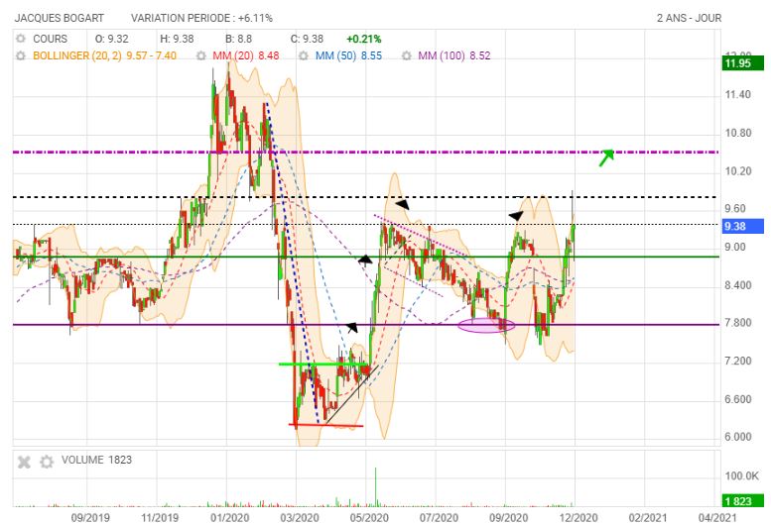
Task: Click the 9.00 price axis label
Action: pos(735,248)
